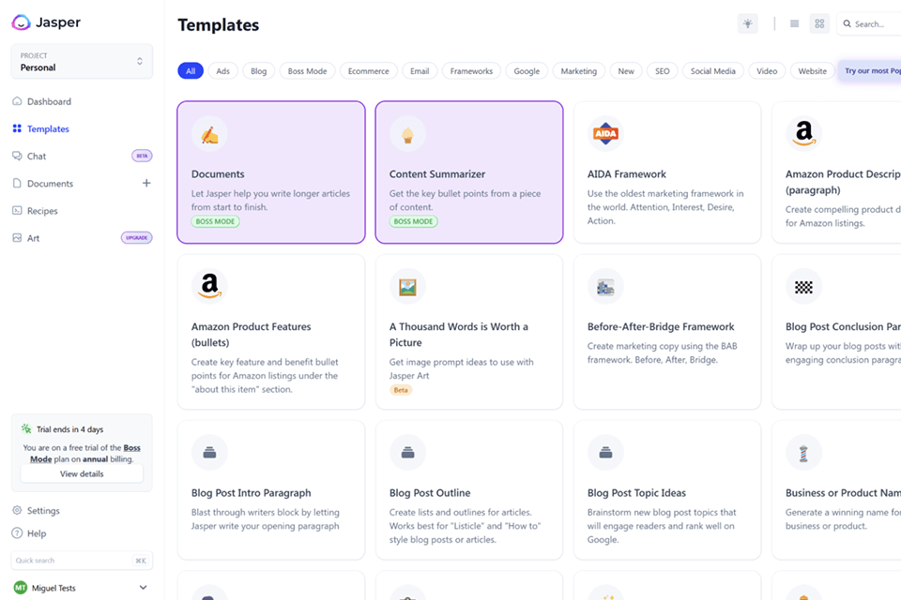Click BOSS MODE tag on Content Summarizer
Image resolution: width=901 pixels, height=600 pixels.
point(413,221)
